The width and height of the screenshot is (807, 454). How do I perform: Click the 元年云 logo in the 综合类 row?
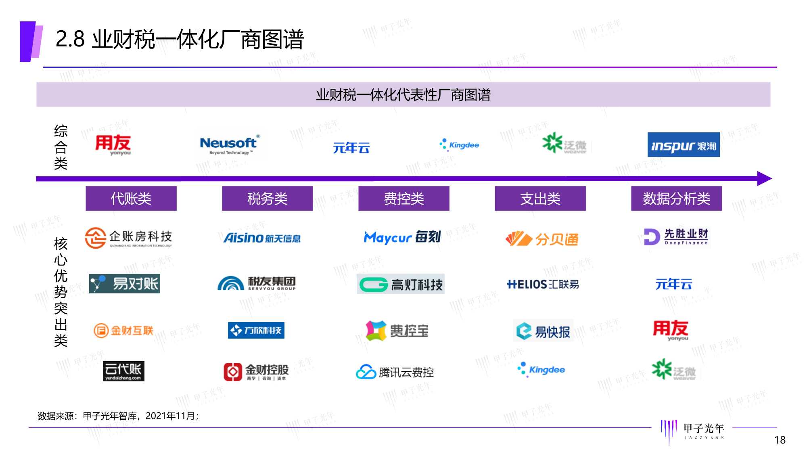click(x=351, y=148)
